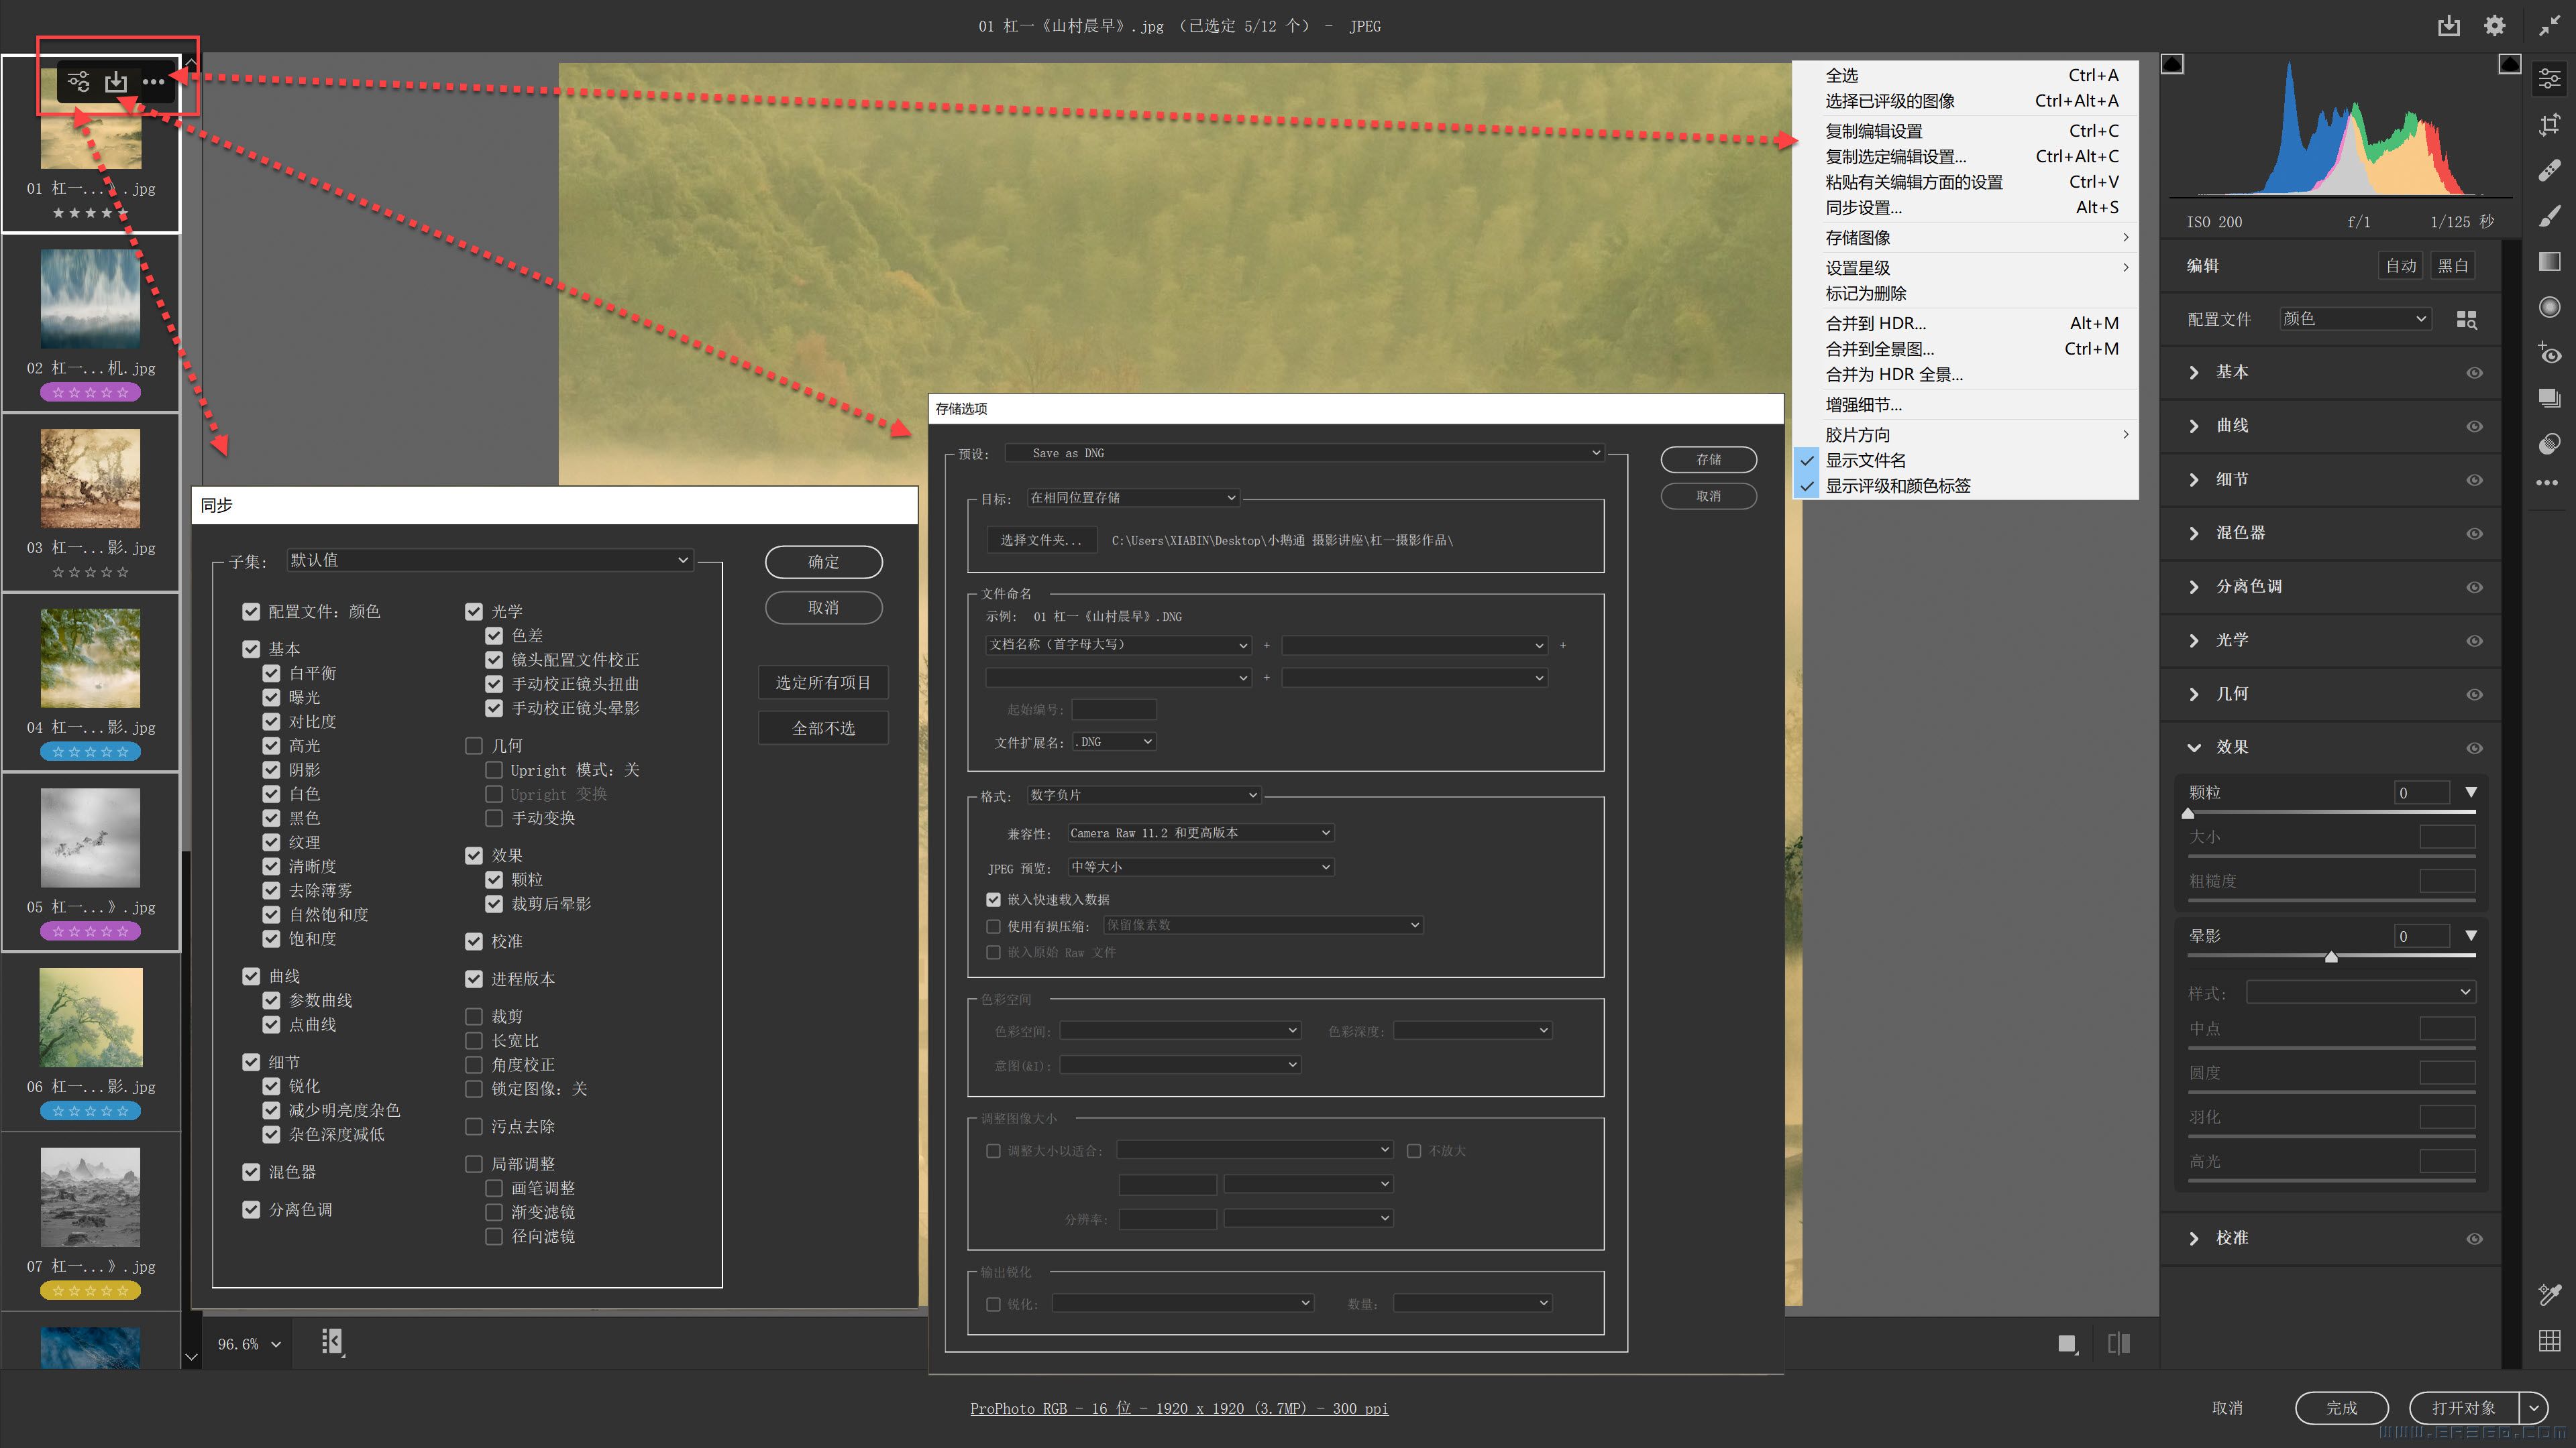The width and height of the screenshot is (2576, 1448).
Task: Choose 合并到全景图... menu entry
Action: pyautogui.click(x=1879, y=349)
